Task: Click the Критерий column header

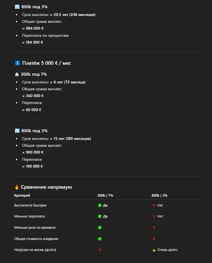Action: [x=22, y=196]
